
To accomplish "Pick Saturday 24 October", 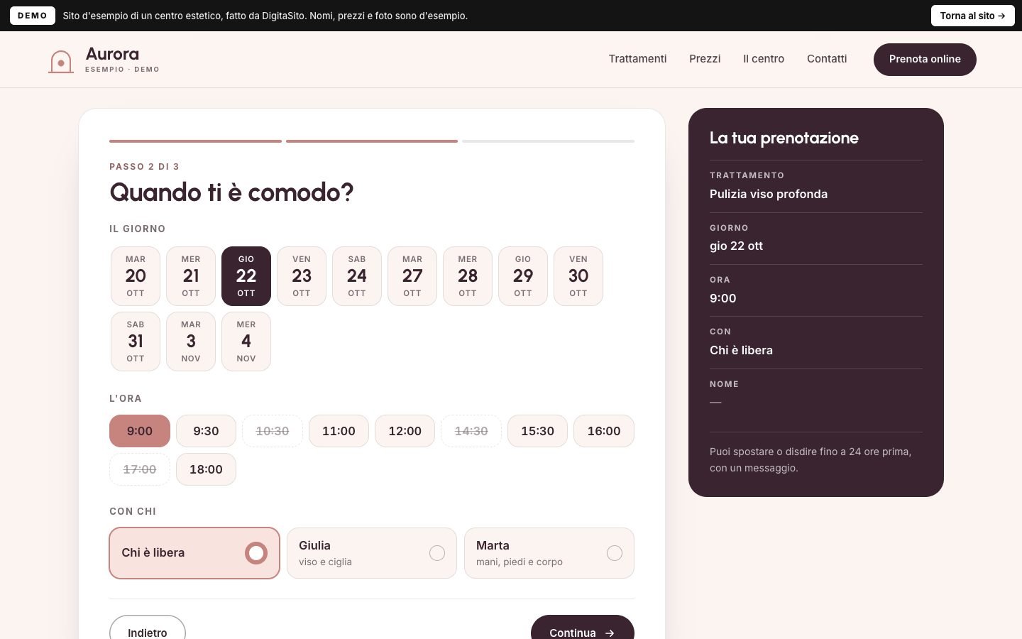I will tap(357, 276).
